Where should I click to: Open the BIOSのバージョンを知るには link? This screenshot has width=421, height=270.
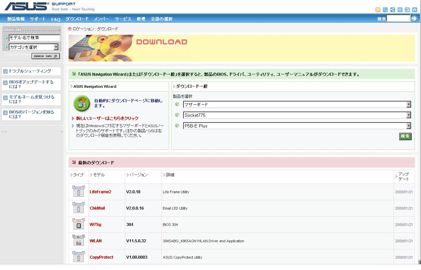[x=31, y=114]
